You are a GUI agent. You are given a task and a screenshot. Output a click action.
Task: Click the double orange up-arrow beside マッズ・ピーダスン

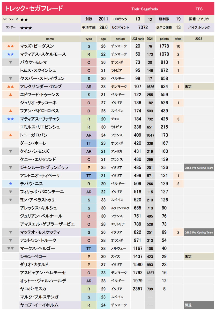pos(11,46)
